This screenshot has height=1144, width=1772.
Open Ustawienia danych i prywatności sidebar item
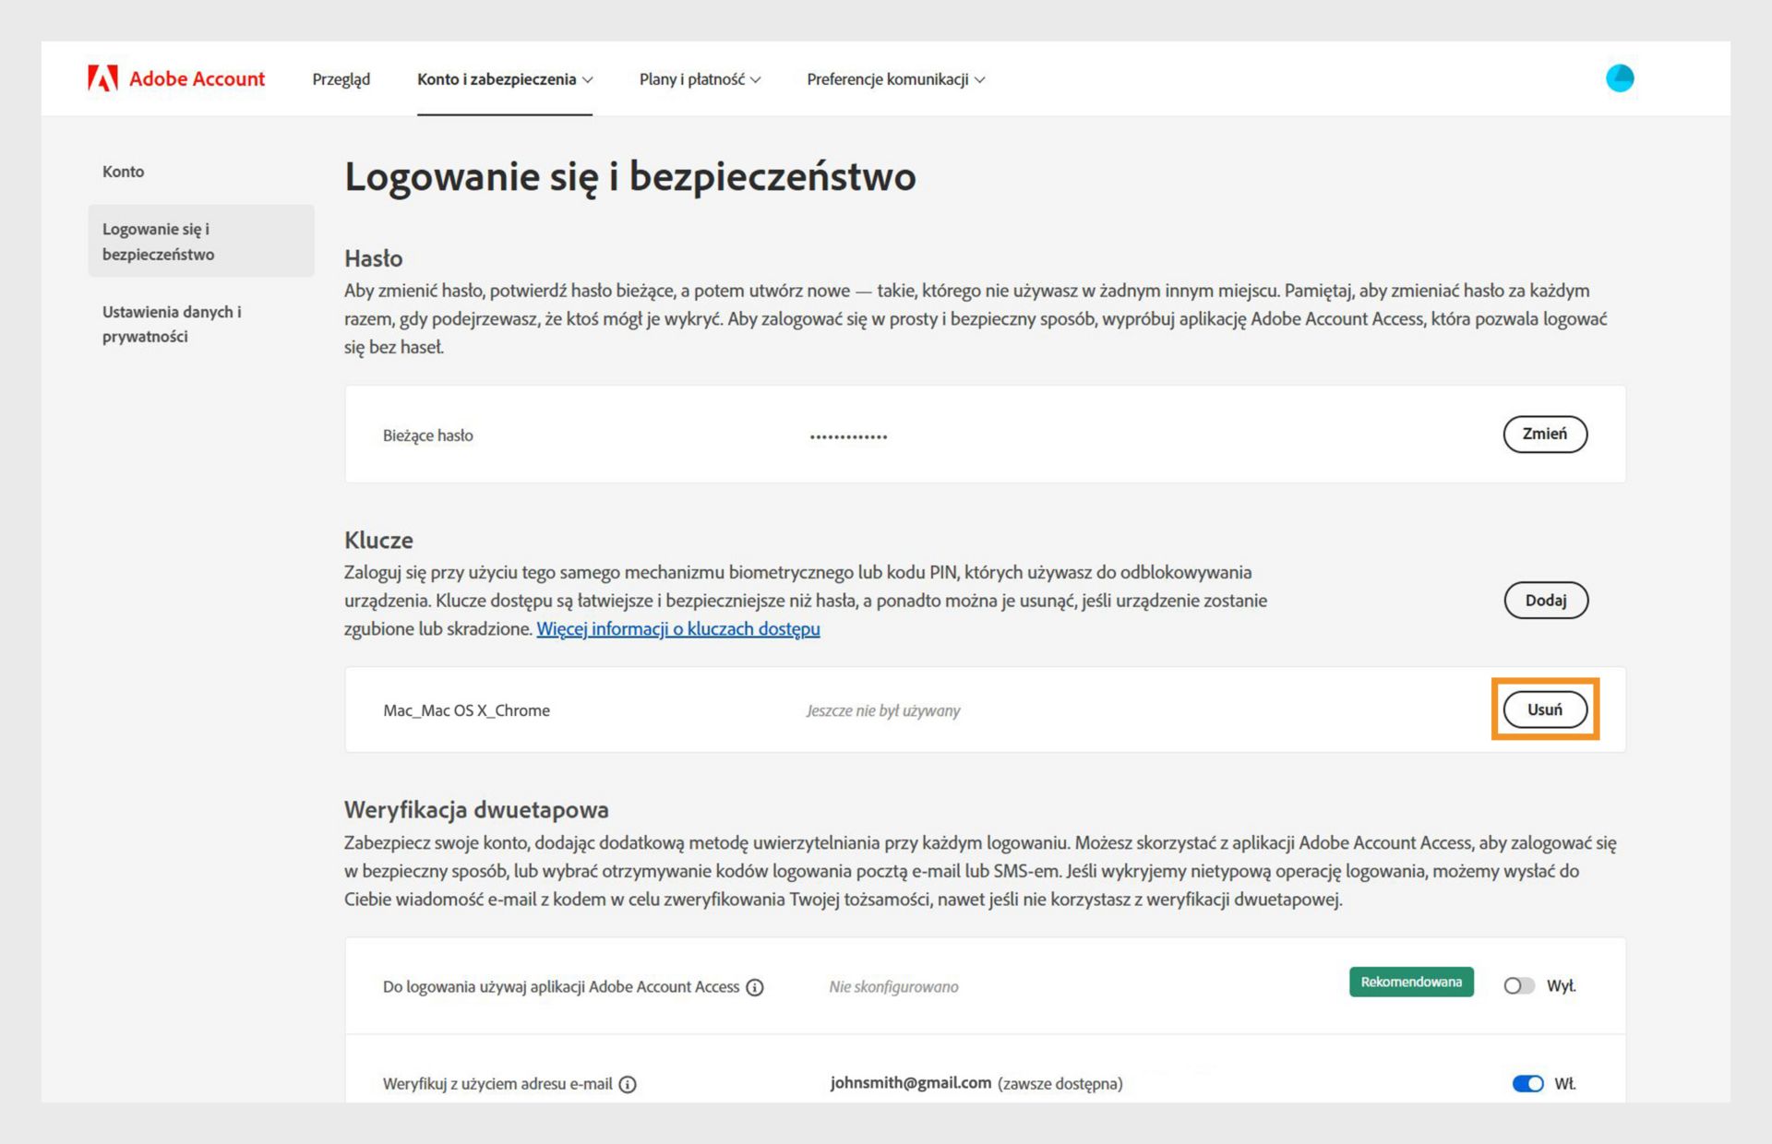tap(171, 324)
